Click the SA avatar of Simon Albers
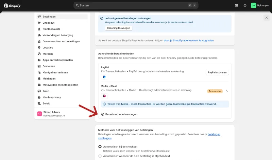 tap(39, 114)
